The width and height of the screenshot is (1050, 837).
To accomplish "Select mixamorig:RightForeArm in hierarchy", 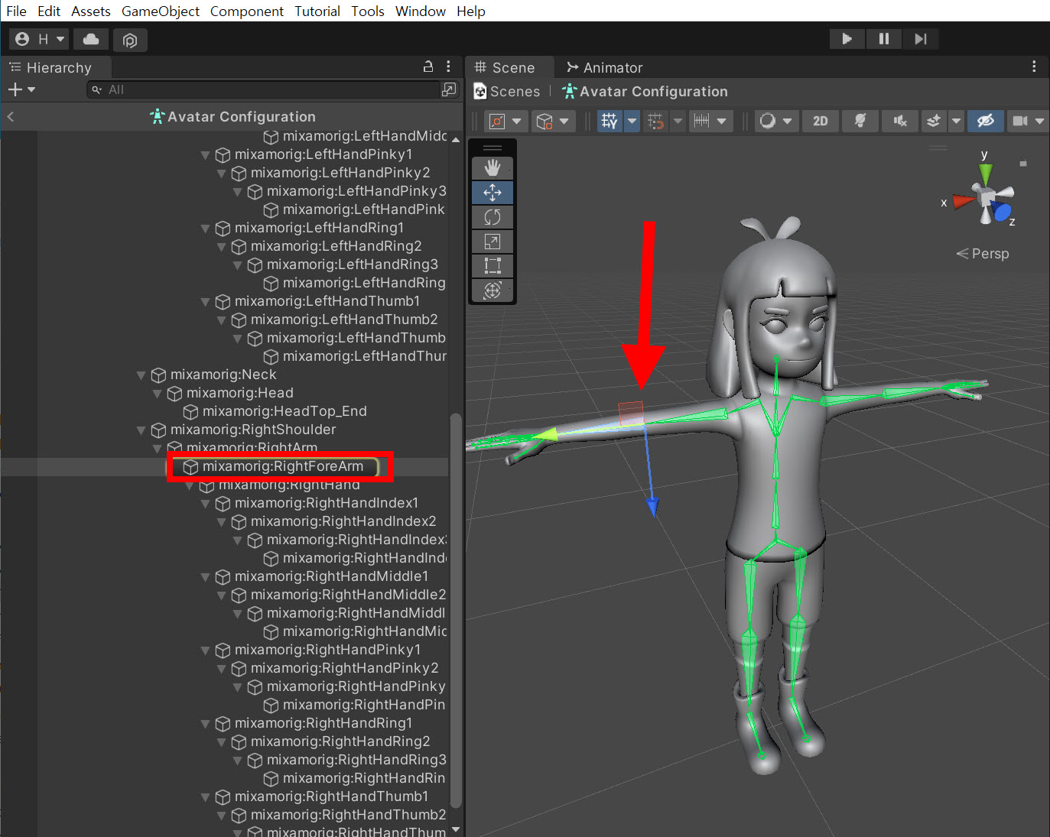I will 283,466.
